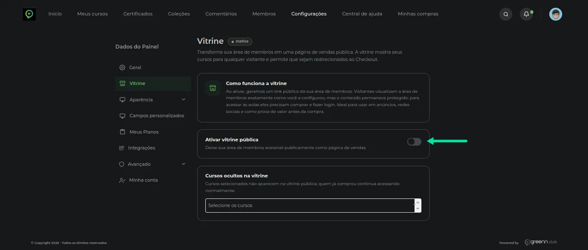Screen dimensions: 588x250
Task: Open Central de ajuda
Action: [362, 14]
